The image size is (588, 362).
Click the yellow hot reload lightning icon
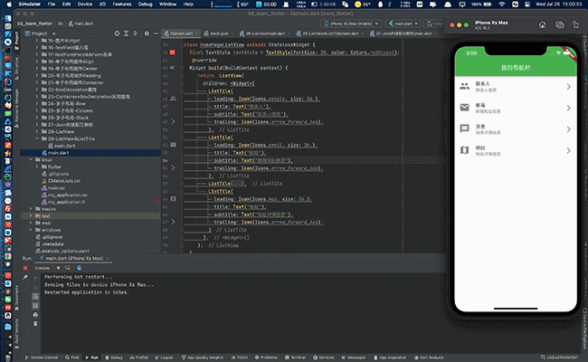pyautogui.click(x=58, y=268)
